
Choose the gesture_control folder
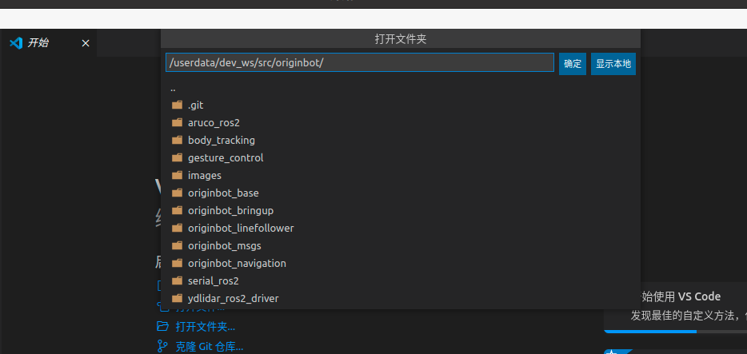click(x=225, y=157)
